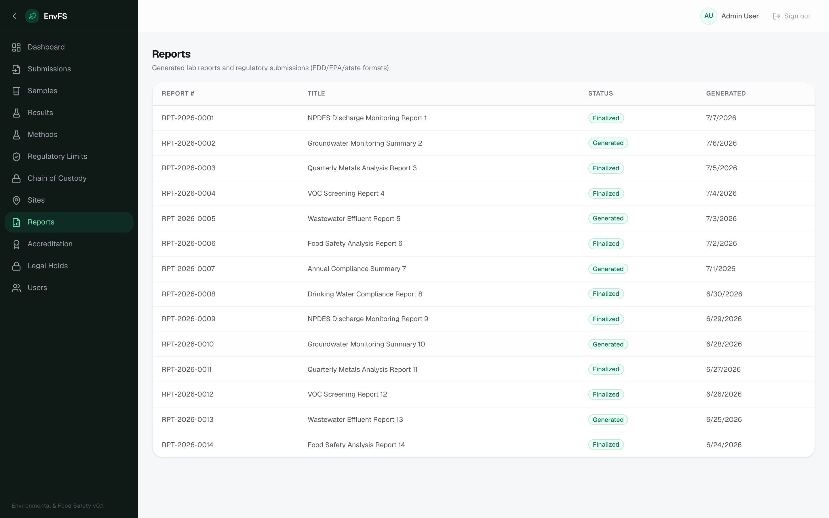
Task: Click the Sites map pin icon
Action: pos(16,200)
